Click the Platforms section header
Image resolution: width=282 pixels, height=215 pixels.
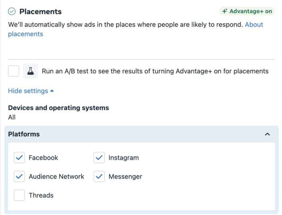pyautogui.click(x=141, y=134)
